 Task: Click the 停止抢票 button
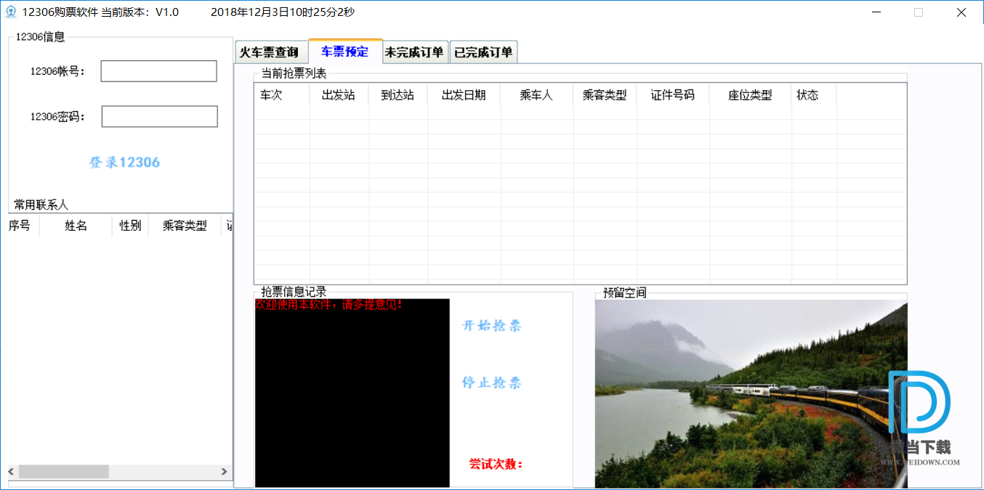coord(492,383)
